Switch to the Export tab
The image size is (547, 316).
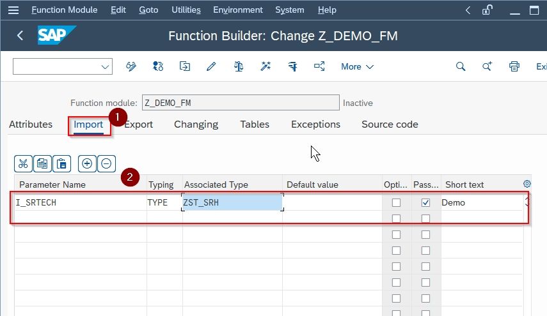tap(138, 124)
